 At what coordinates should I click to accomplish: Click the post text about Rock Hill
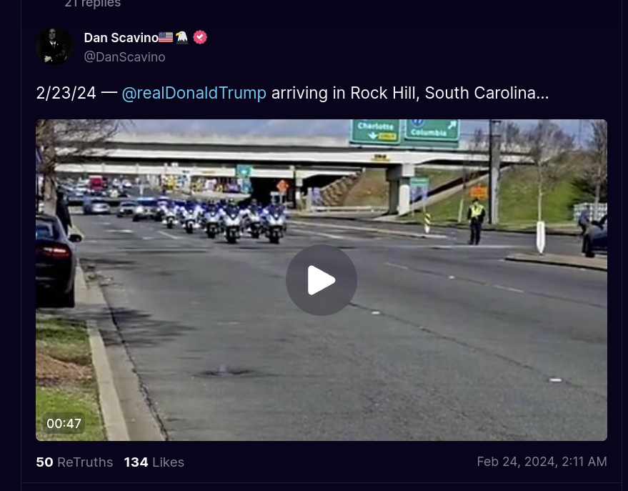tap(292, 93)
